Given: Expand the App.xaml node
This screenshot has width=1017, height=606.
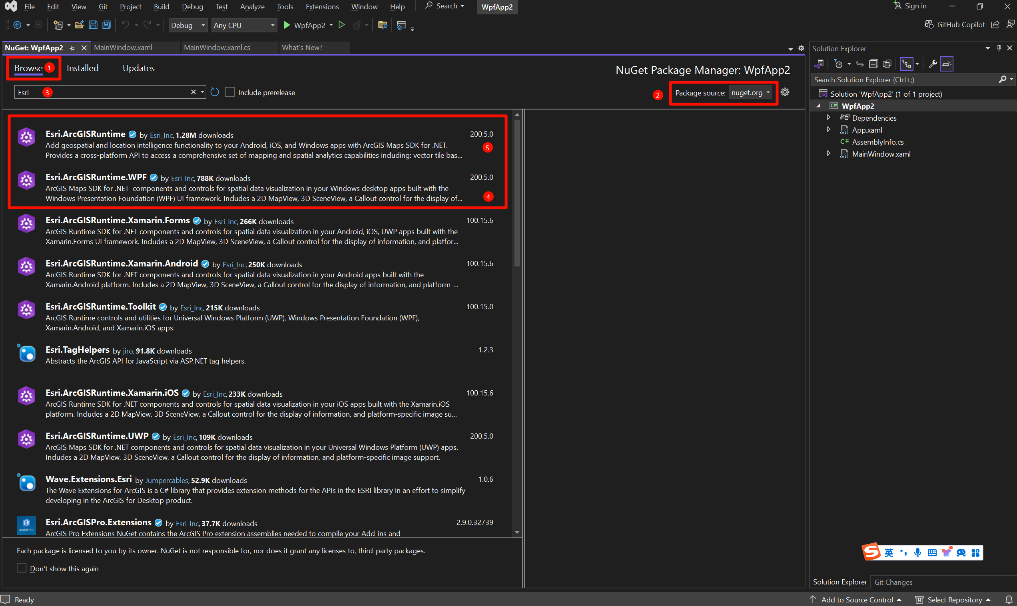Looking at the screenshot, I should point(828,129).
